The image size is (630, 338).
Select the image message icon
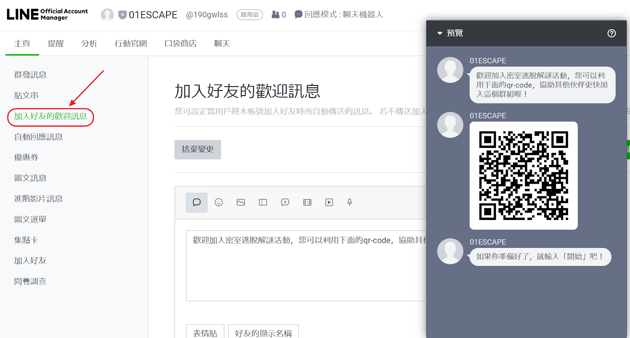(241, 202)
